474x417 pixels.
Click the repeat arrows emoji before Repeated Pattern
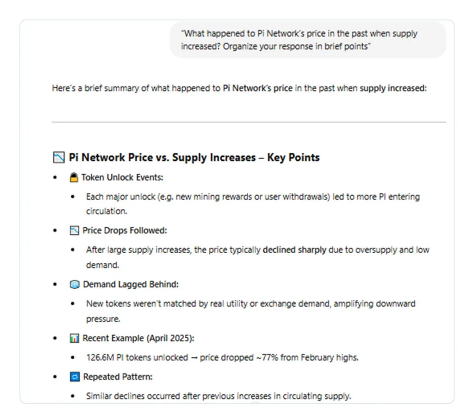coord(74,377)
